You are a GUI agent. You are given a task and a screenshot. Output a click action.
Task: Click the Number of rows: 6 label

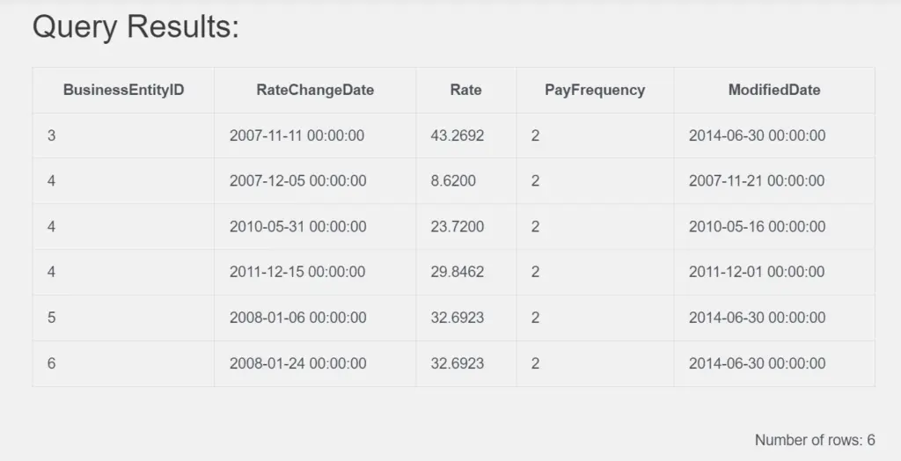click(815, 440)
